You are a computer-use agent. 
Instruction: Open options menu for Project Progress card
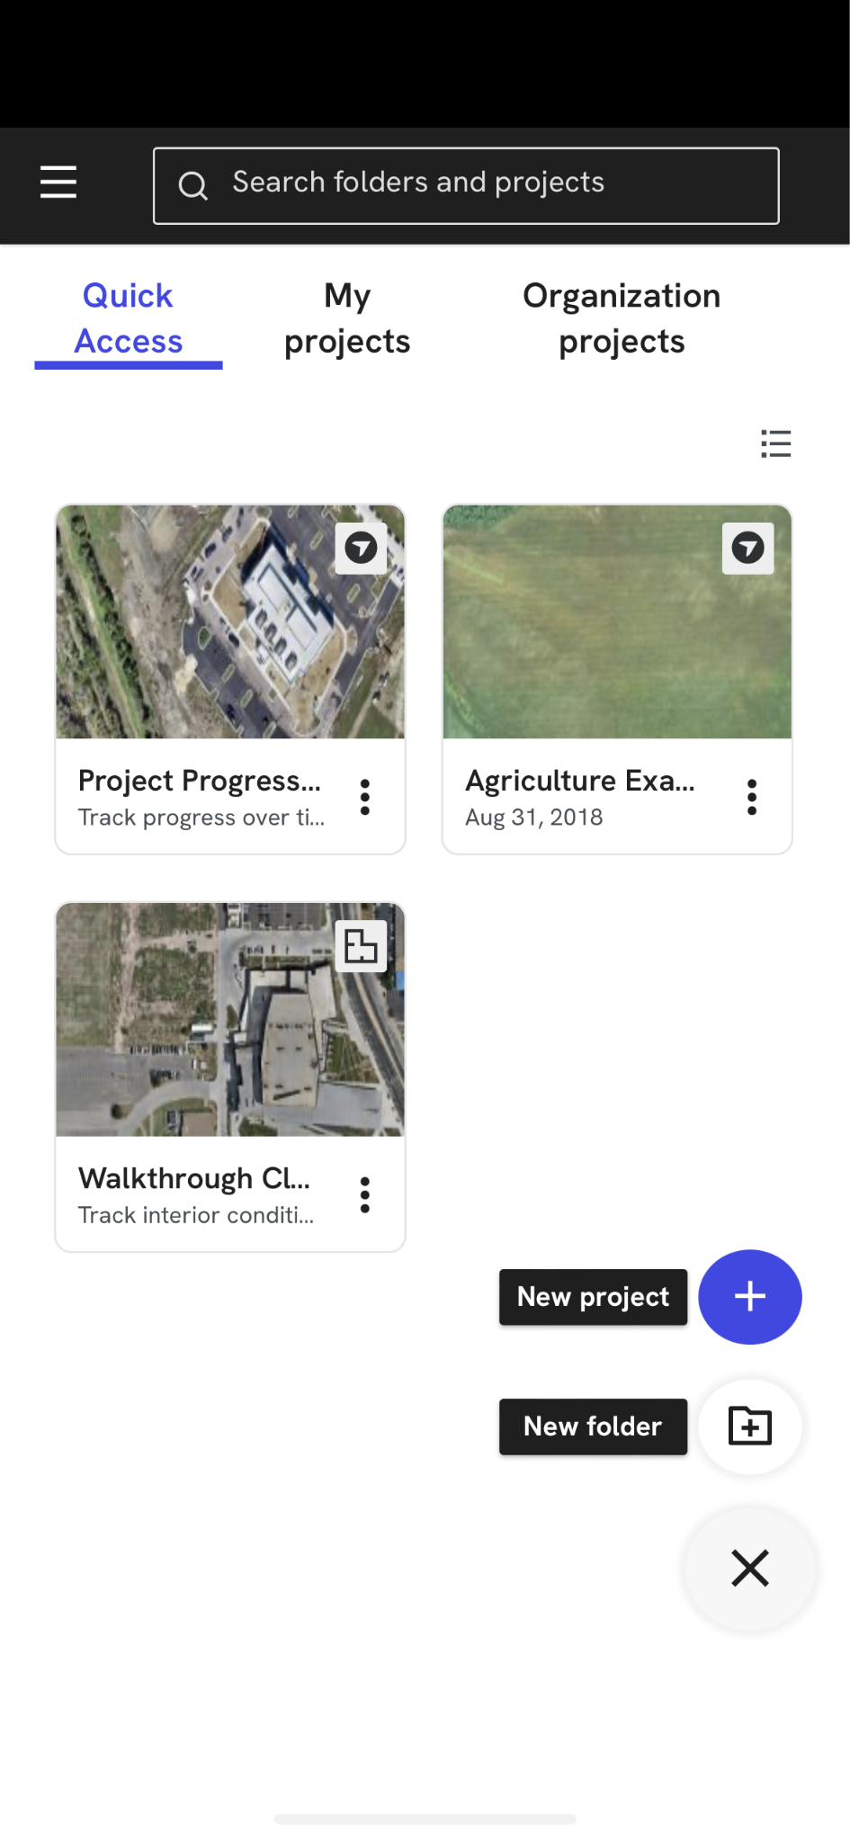[365, 798]
